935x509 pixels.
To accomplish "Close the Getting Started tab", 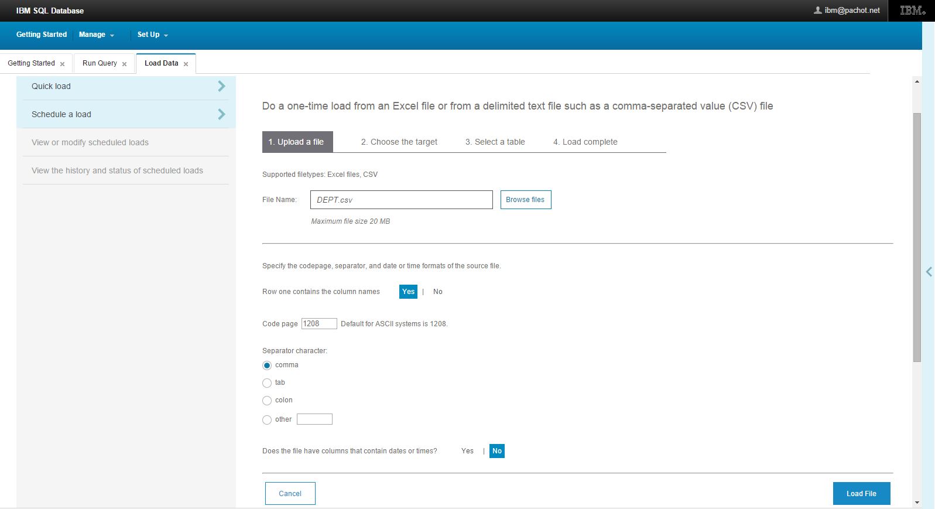I will (x=63, y=64).
